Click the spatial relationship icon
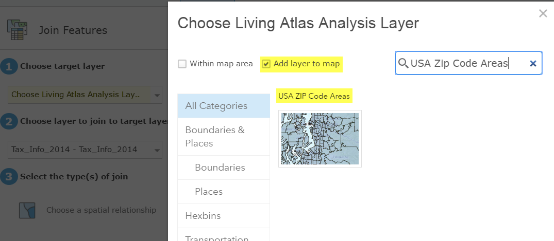 tap(27, 210)
